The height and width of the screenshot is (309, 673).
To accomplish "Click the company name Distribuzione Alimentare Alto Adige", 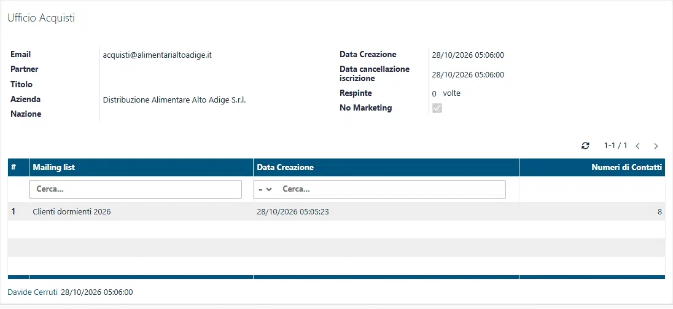I will (174, 100).
